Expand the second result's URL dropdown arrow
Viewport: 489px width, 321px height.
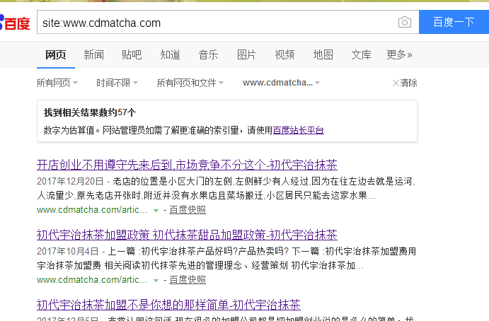click(x=156, y=281)
